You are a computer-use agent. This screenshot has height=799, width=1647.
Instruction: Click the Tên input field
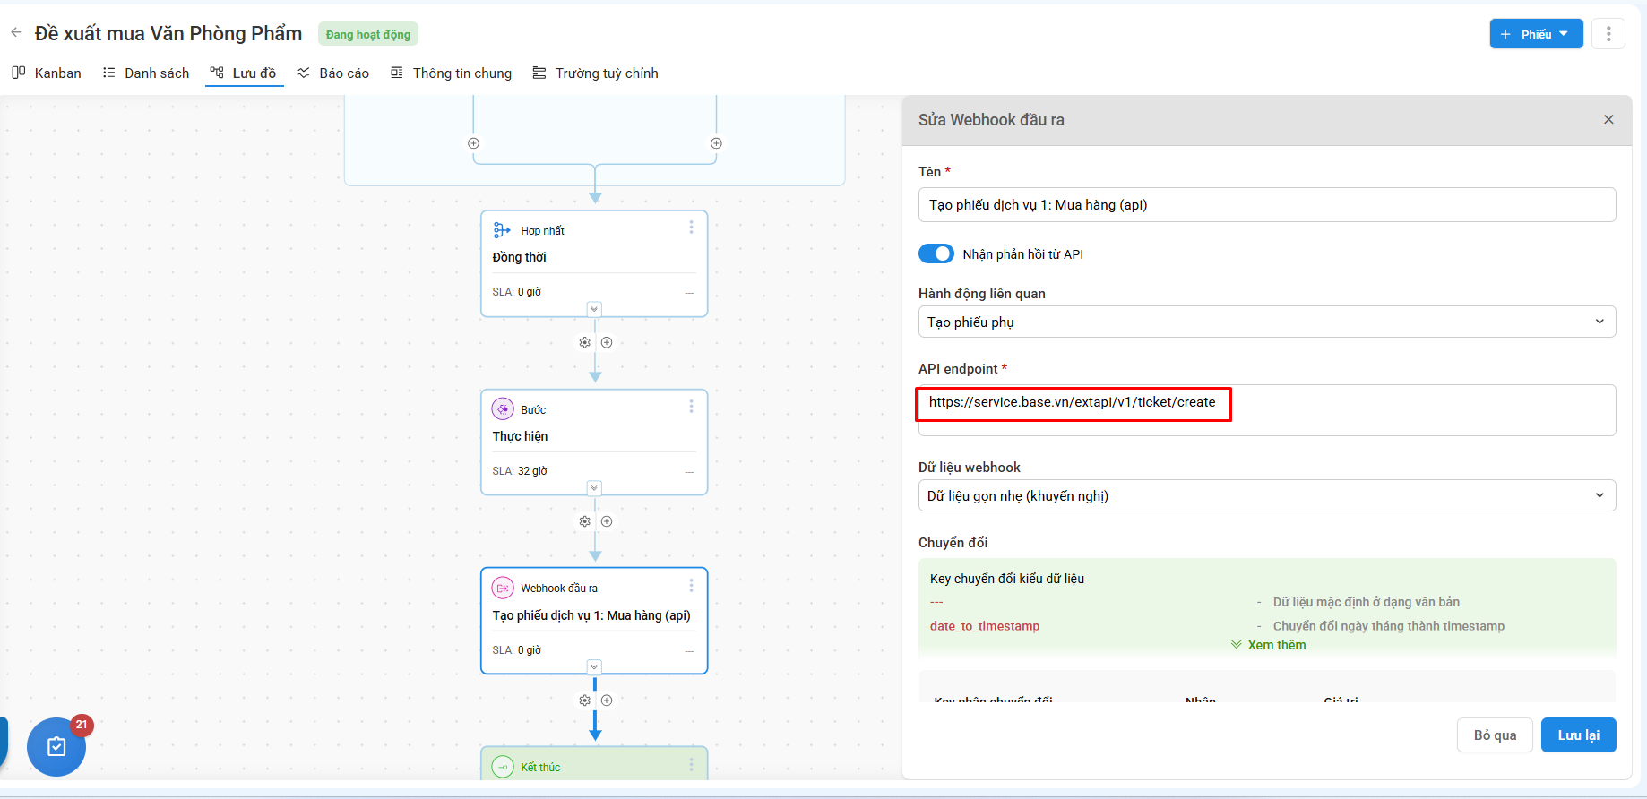[1267, 205]
